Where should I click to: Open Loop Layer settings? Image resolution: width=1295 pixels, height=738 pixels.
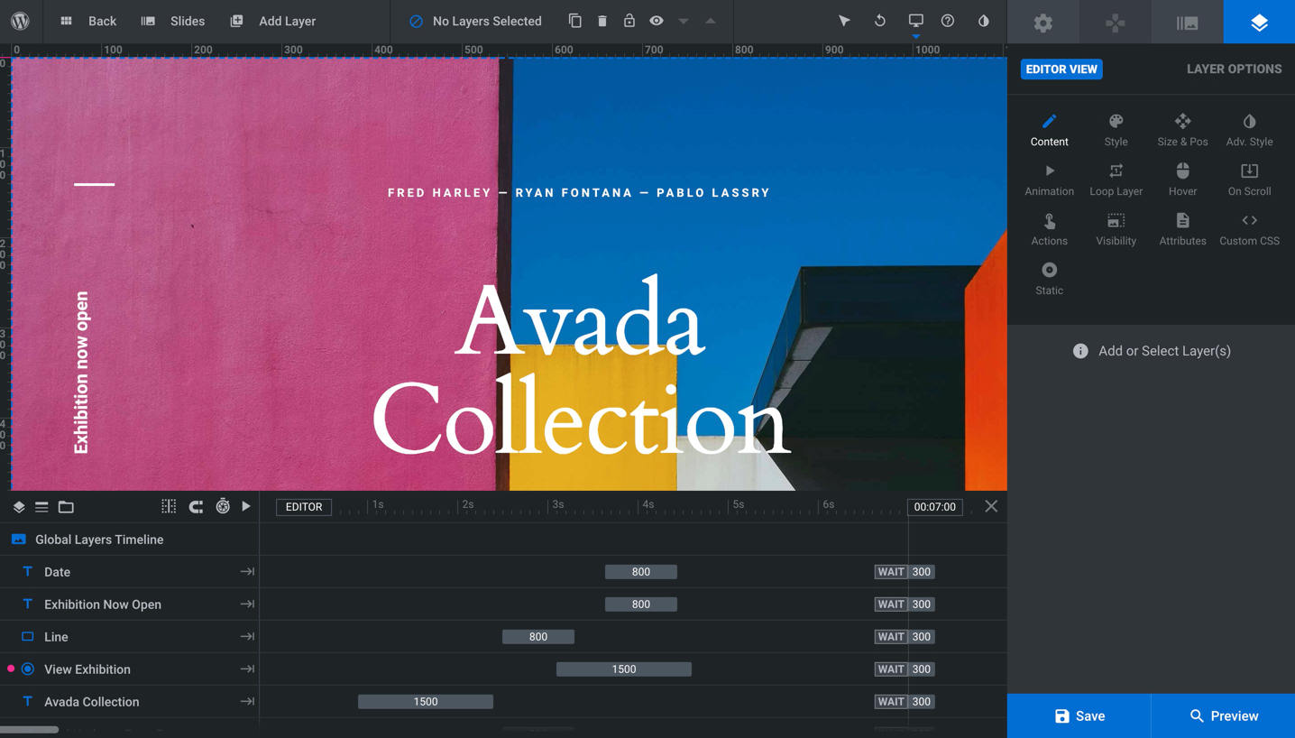pos(1116,180)
